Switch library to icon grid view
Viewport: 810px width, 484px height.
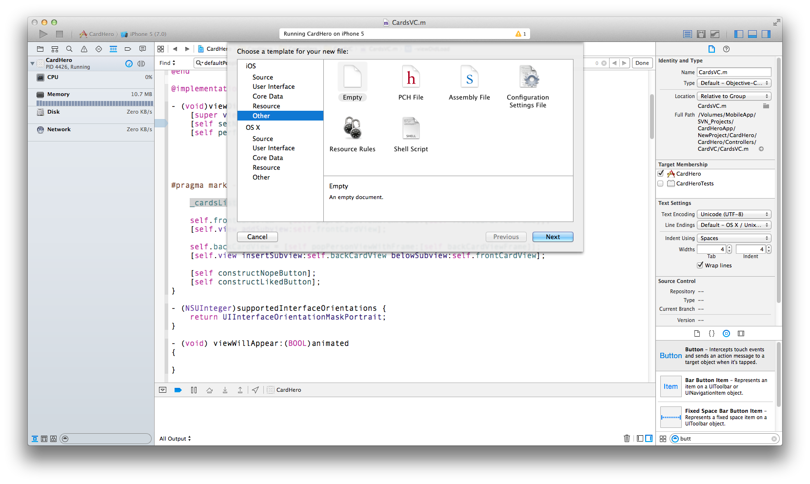point(663,439)
